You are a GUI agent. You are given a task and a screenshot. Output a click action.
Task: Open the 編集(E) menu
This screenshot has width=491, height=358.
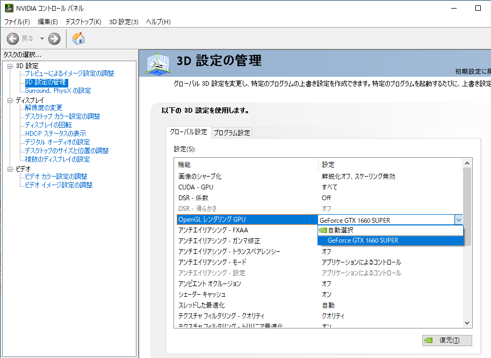click(x=48, y=21)
